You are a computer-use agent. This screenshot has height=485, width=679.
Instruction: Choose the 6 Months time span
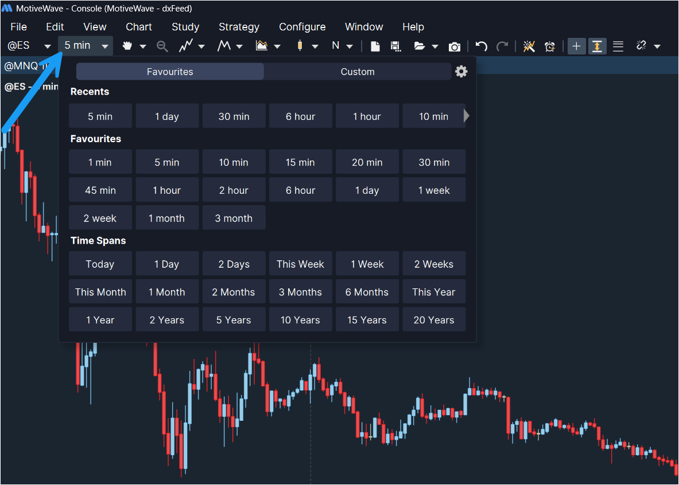[x=367, y=292]
